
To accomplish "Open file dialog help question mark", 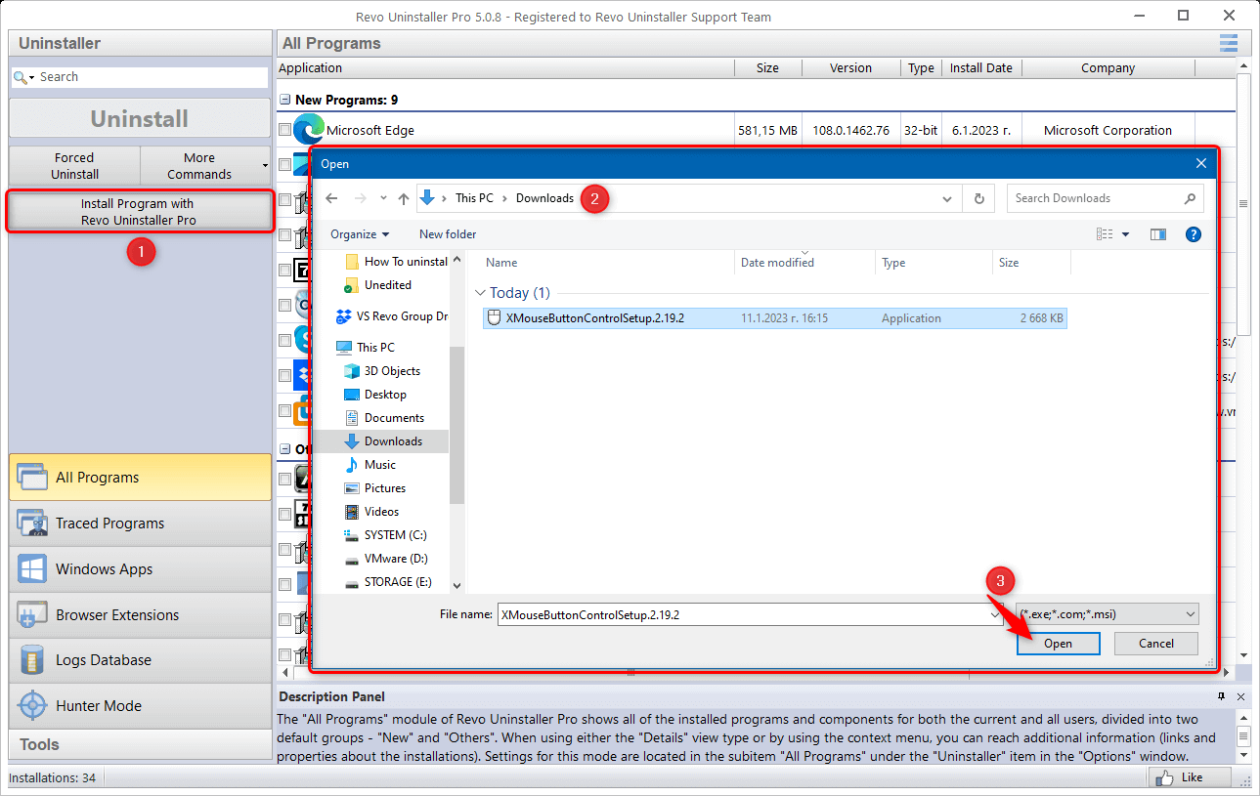I will 1193,234.
